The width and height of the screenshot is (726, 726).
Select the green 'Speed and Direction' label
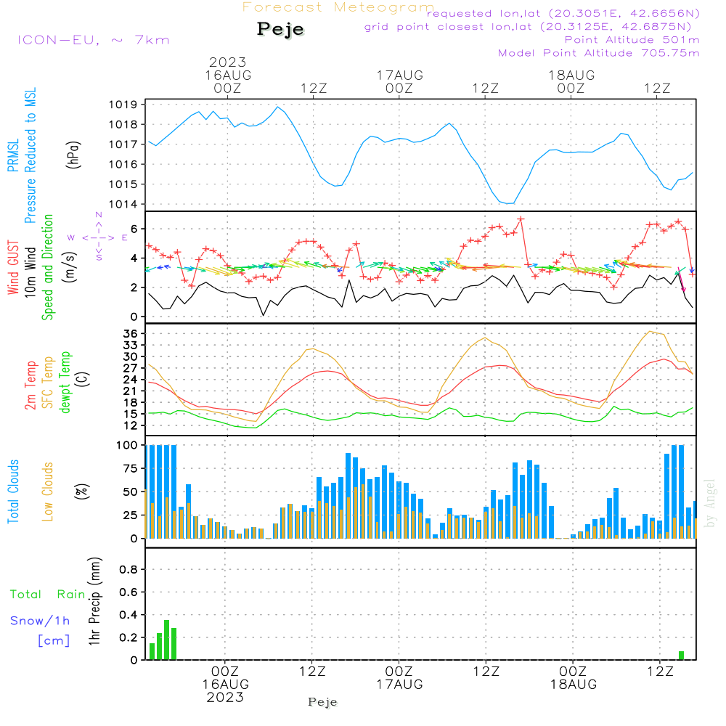click(47, 267)
